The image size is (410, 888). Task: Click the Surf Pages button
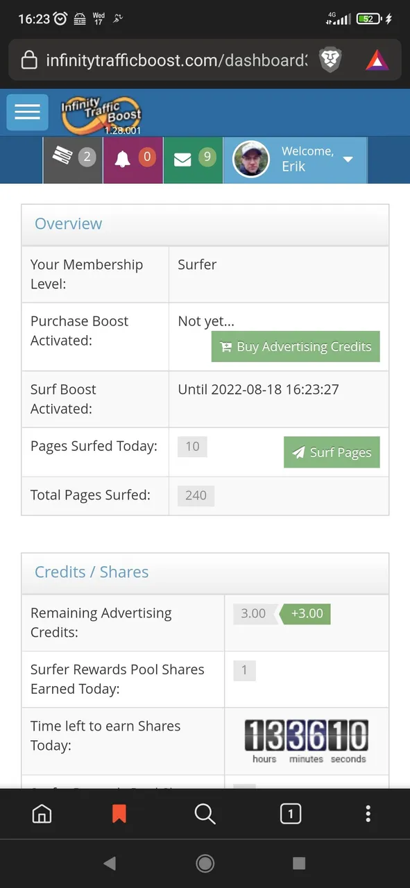[332, 452]
